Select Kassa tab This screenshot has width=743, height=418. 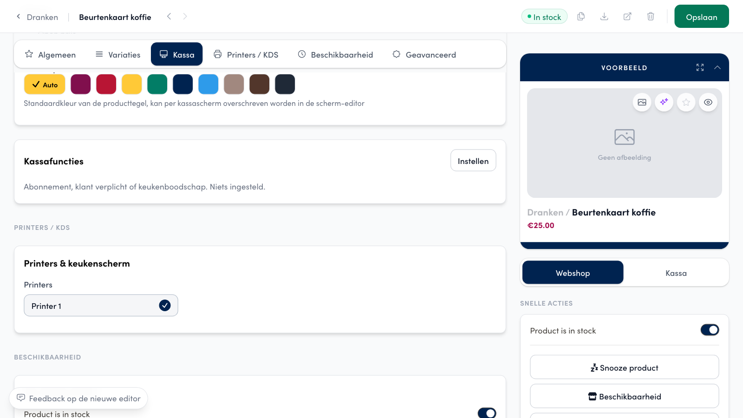click(x=176, y=54)
